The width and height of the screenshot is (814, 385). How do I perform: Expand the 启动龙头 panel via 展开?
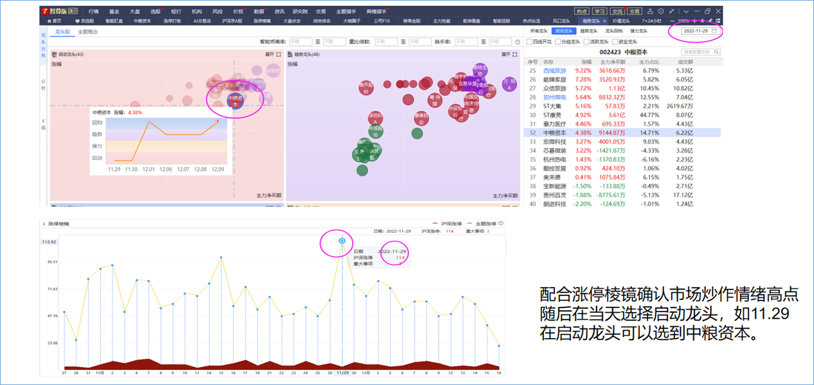tap(269, 55)
